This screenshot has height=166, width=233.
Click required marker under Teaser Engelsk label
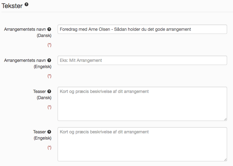click(50, 147)
